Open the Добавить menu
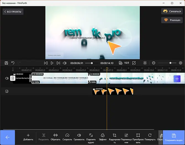Image resolution: width=185 pixels, height=145 pixels. tap(28, 137)
